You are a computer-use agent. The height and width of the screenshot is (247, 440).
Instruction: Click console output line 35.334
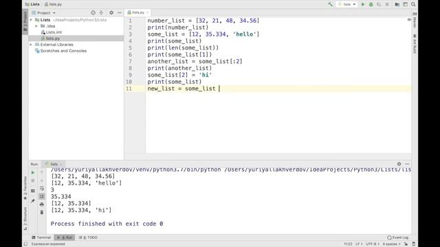(x=61, y=197)
